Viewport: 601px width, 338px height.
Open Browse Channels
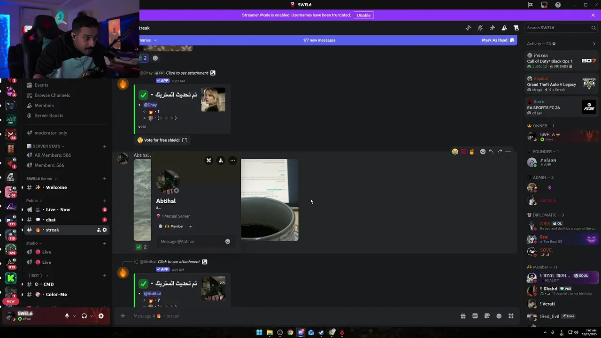point(66,95)
